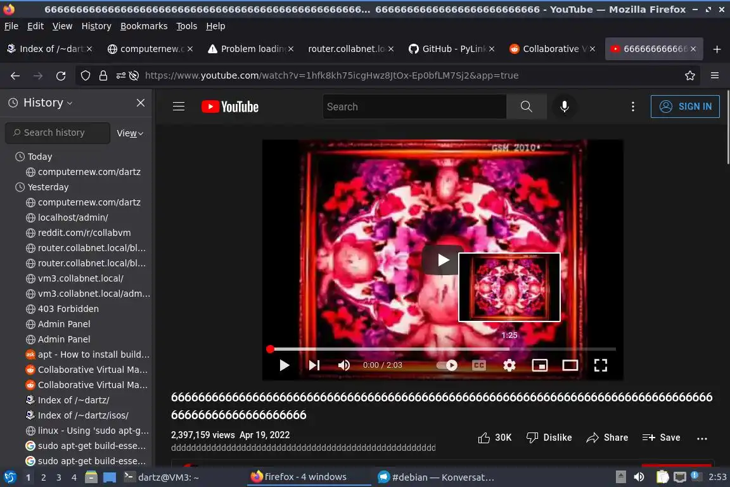Open the View menu in menubar
The image size is (730, 487).
pos(62,26)
